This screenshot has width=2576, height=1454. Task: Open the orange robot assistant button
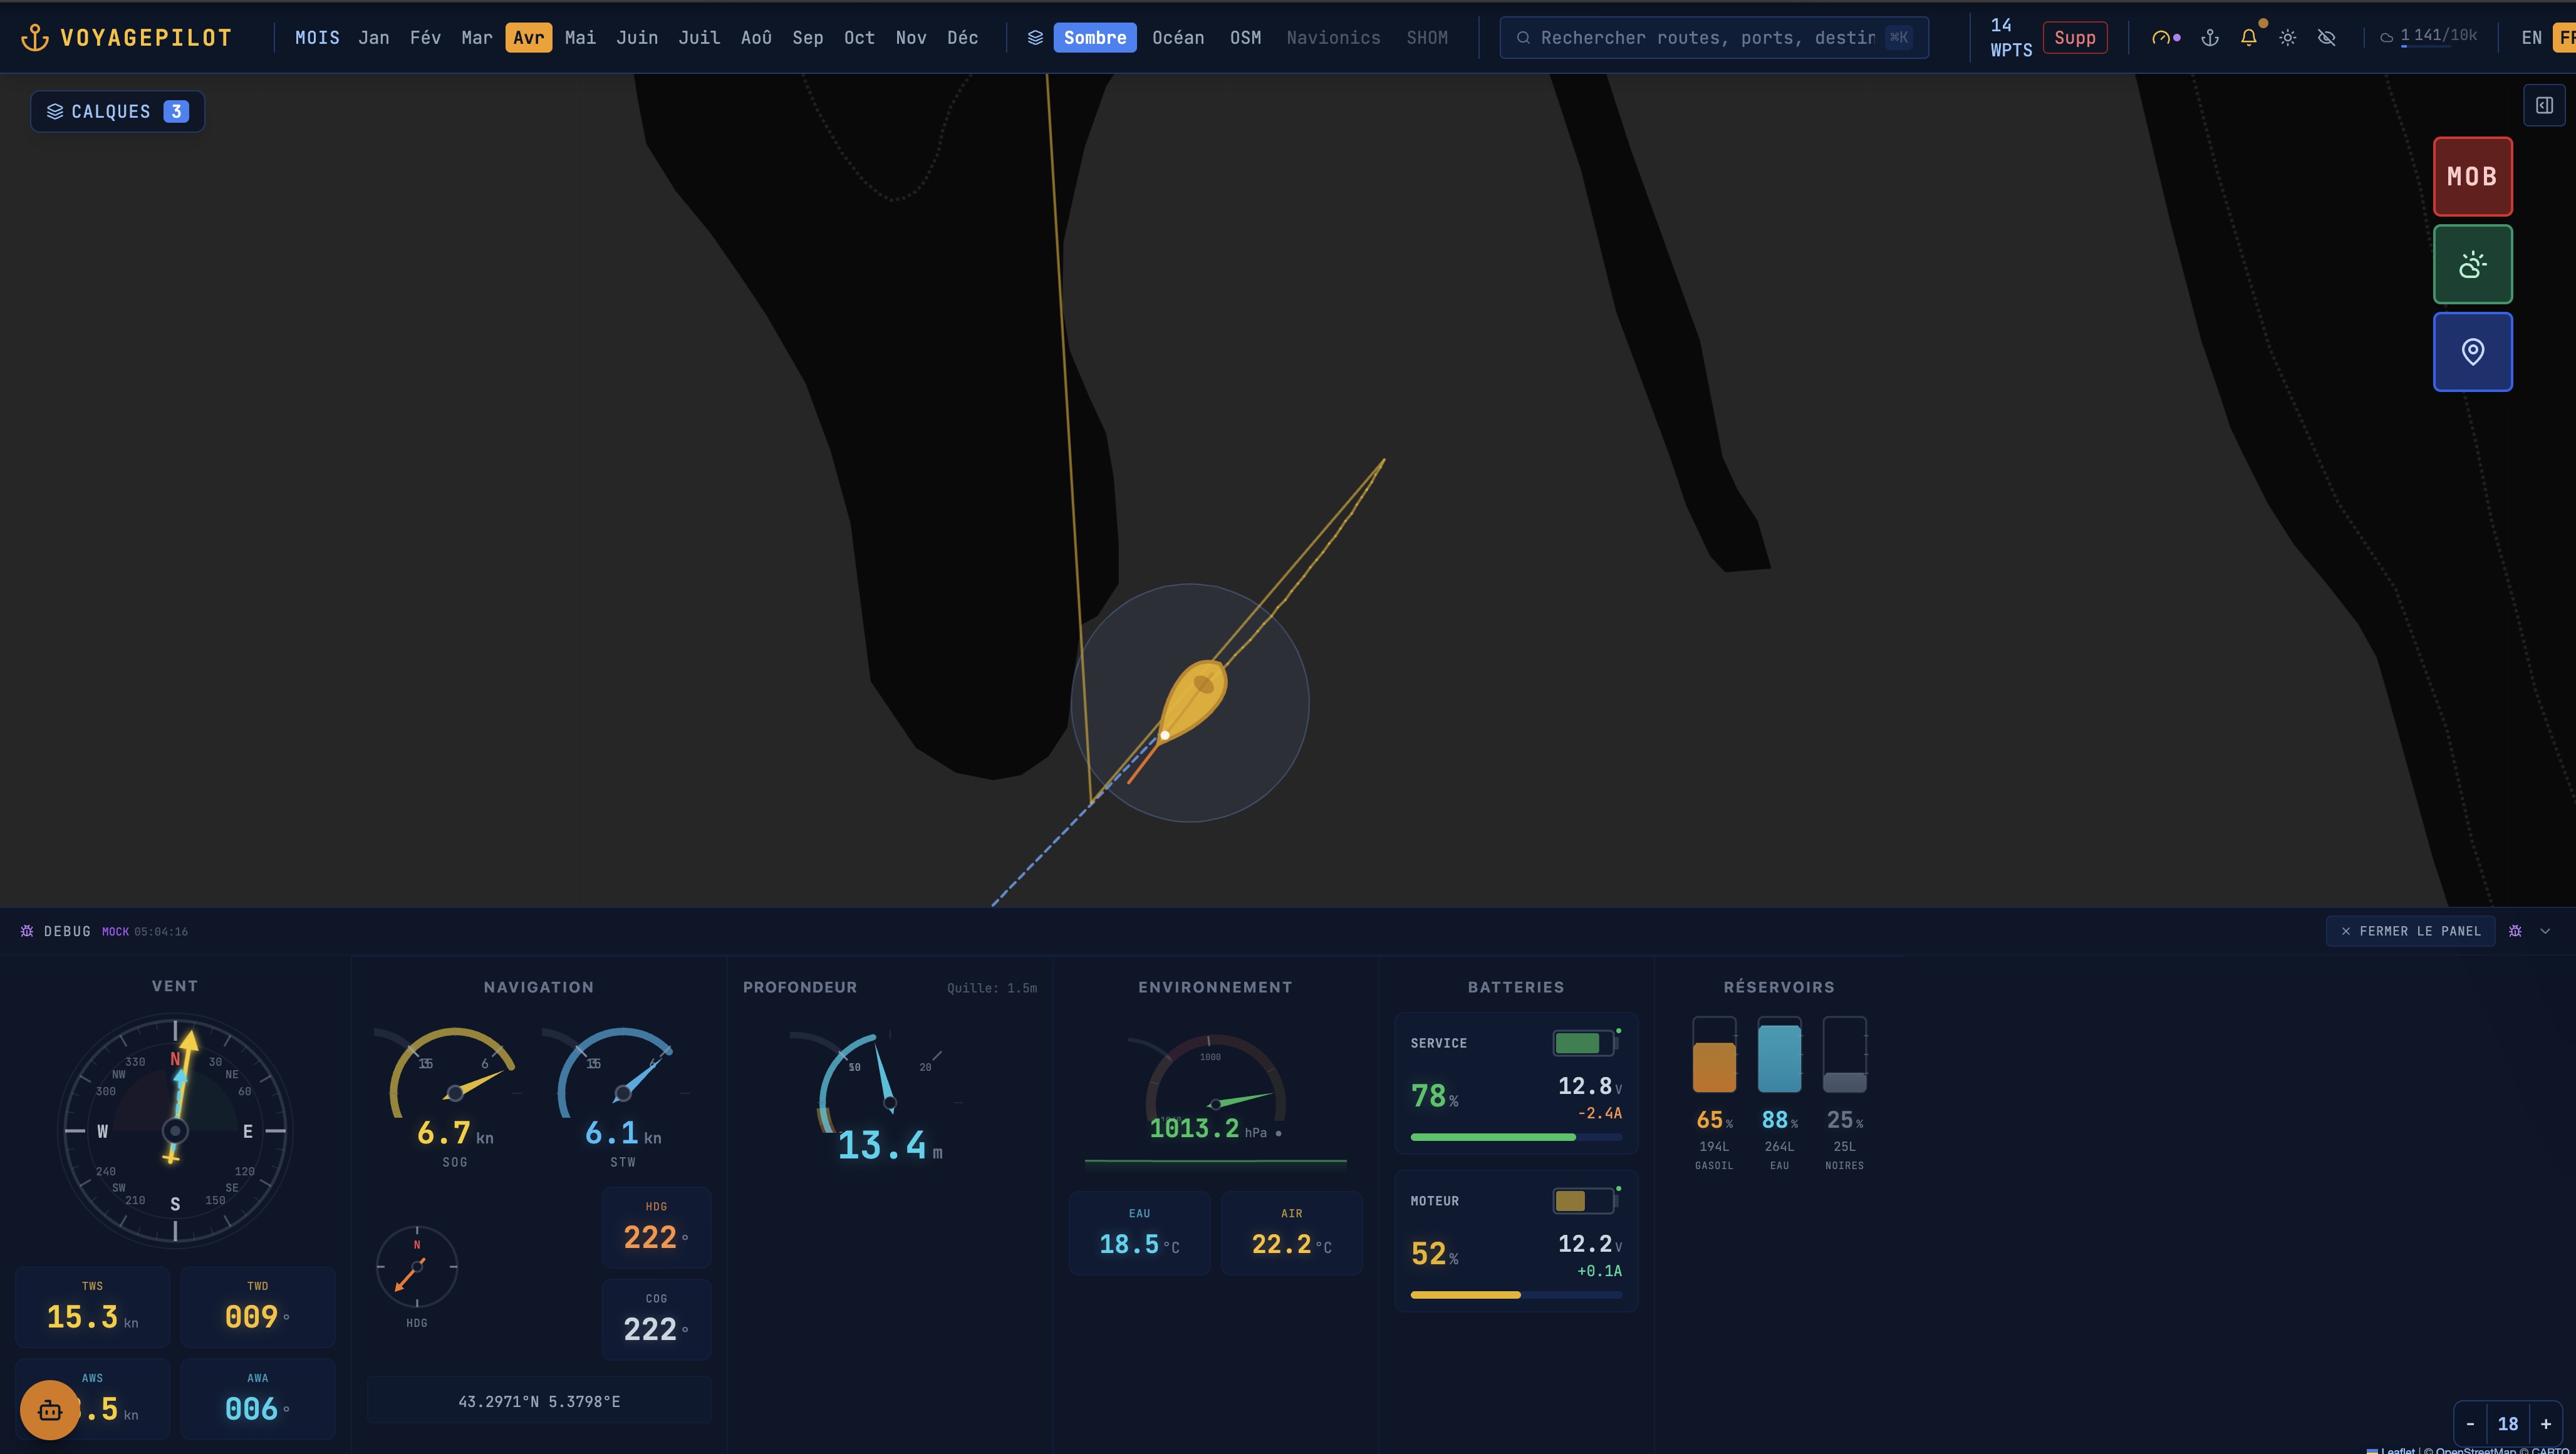tap(50, 1410)
